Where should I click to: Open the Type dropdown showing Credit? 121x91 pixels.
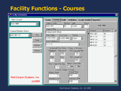82,26
